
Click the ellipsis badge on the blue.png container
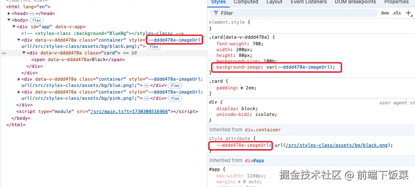(147, 85)
